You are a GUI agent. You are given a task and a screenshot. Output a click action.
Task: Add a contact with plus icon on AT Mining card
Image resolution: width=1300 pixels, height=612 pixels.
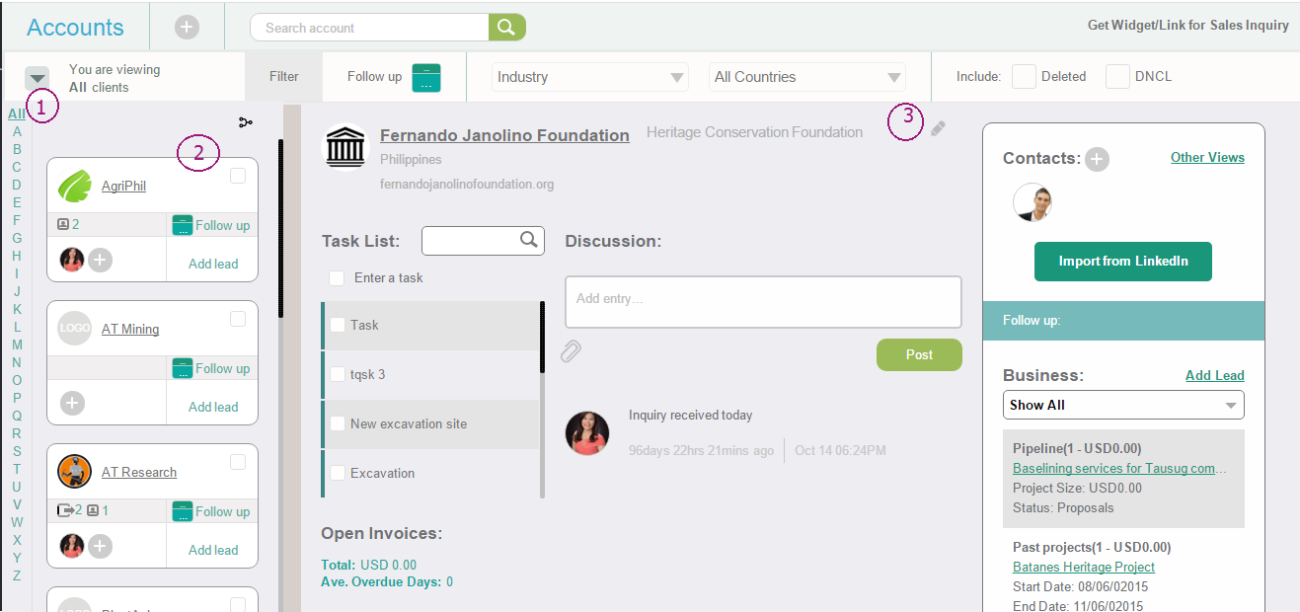pos(72,403)
